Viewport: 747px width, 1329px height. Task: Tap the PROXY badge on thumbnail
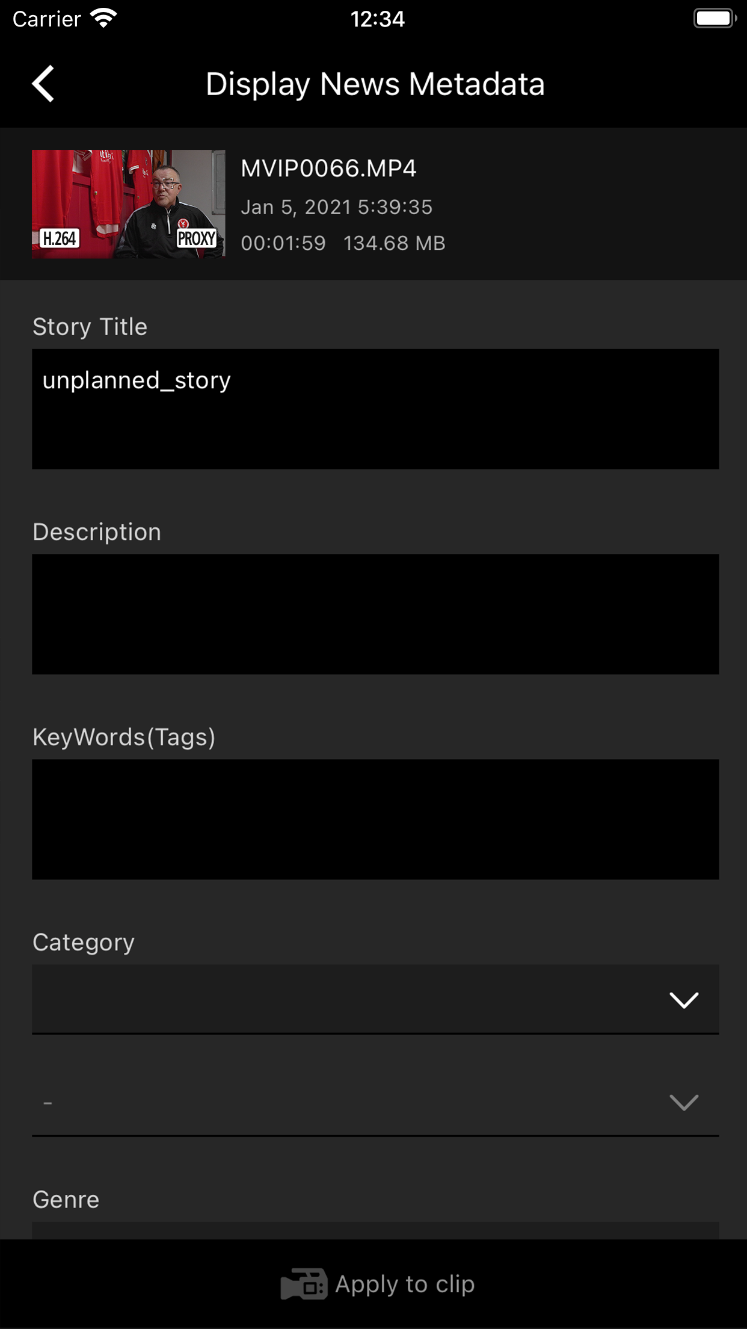pyautogui.click(x=196, y=239)
